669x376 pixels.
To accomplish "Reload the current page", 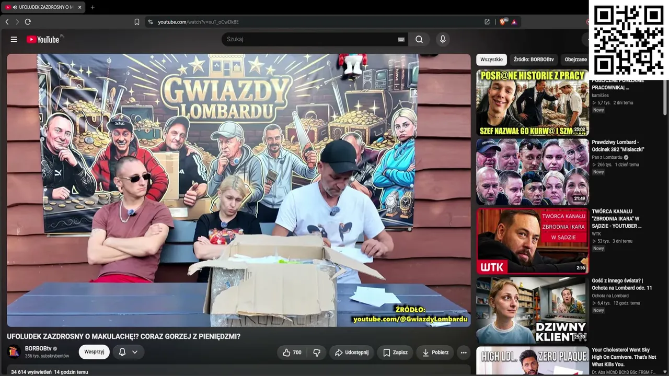I will [28, 22].
